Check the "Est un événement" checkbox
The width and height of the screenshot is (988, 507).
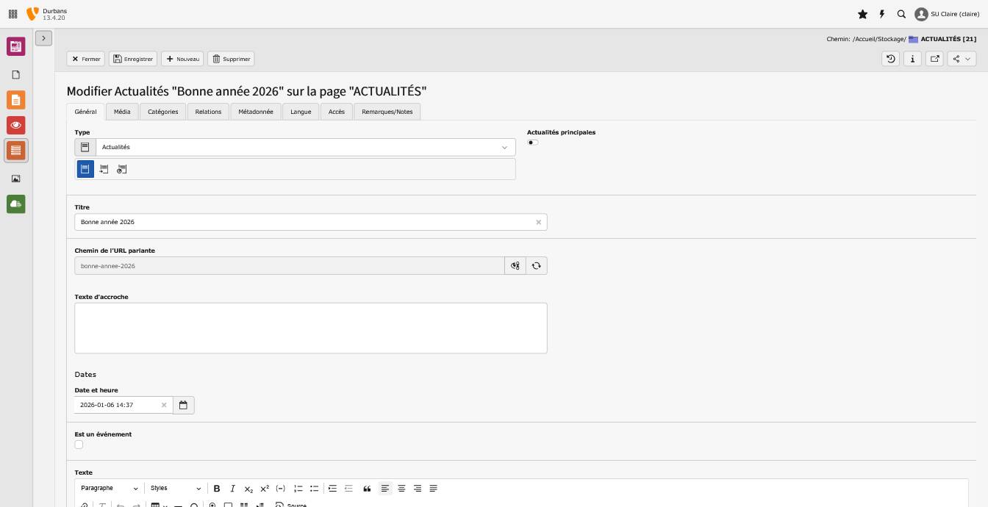pos(79,445)
